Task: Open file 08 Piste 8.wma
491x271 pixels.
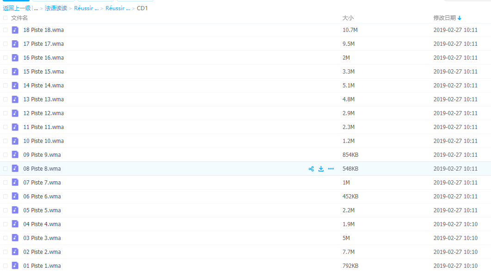Action: [42, 168]
